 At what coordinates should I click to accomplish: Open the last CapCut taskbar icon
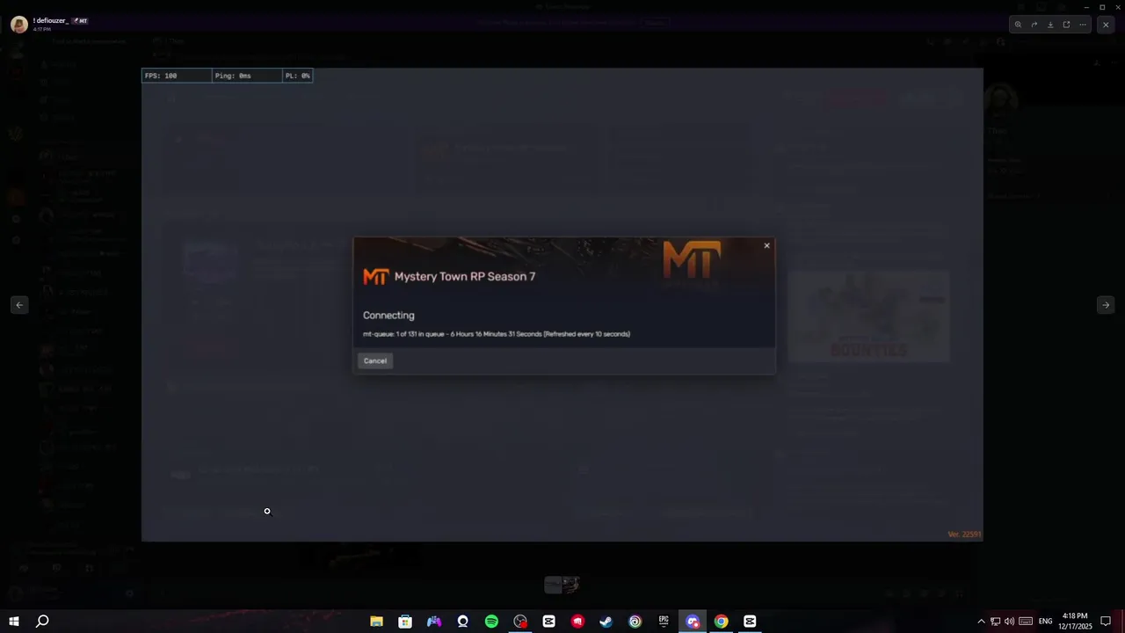(750, 622)
